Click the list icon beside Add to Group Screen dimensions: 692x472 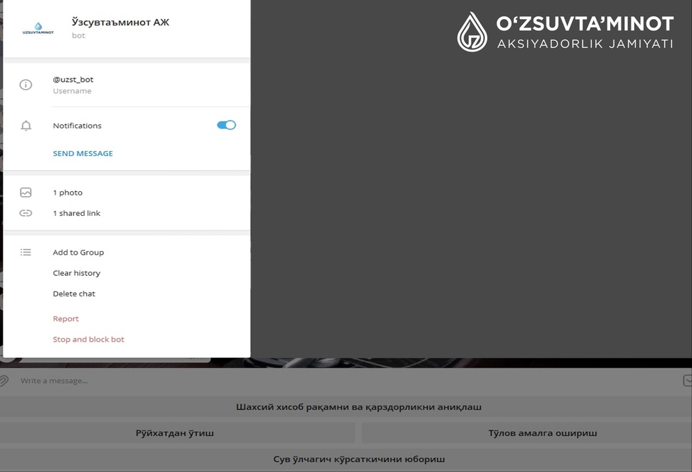(x=25, y=253)
